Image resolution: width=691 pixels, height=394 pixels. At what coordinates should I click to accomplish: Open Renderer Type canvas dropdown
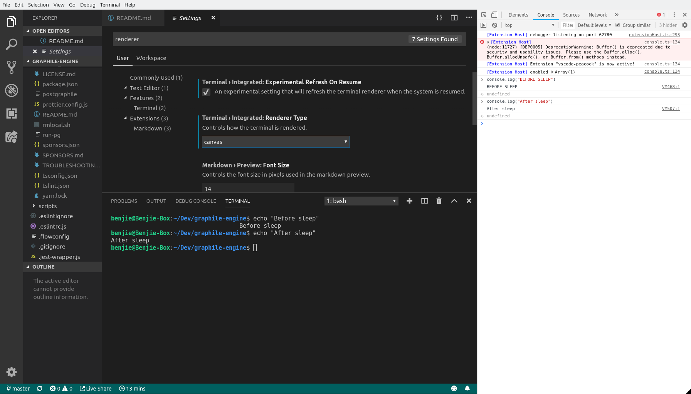(276, 142)
